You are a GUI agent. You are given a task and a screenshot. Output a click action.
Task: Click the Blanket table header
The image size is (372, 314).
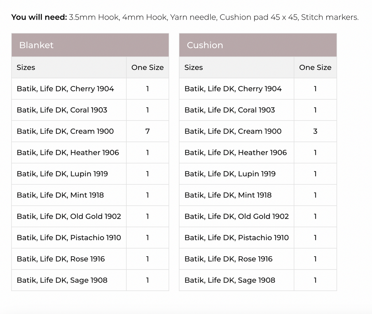pos(36,45)
